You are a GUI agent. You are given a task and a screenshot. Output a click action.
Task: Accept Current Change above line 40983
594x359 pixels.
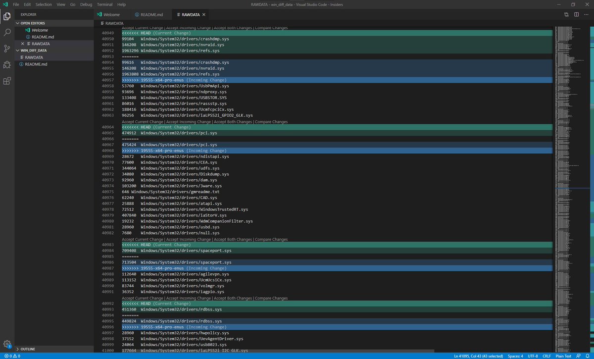click(x=143, y=240)
